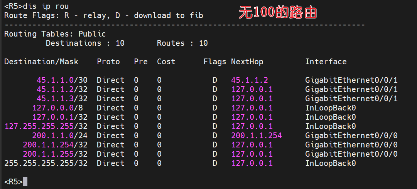
Task: Click the next hop address 200.1.1.254
Action: pos(257,135)
